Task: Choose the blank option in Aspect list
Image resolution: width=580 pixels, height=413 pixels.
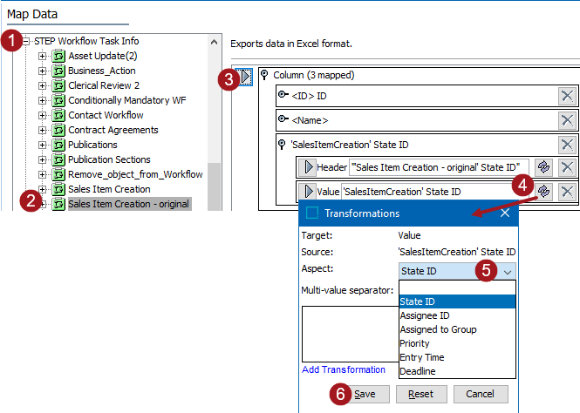Action: 457,288
